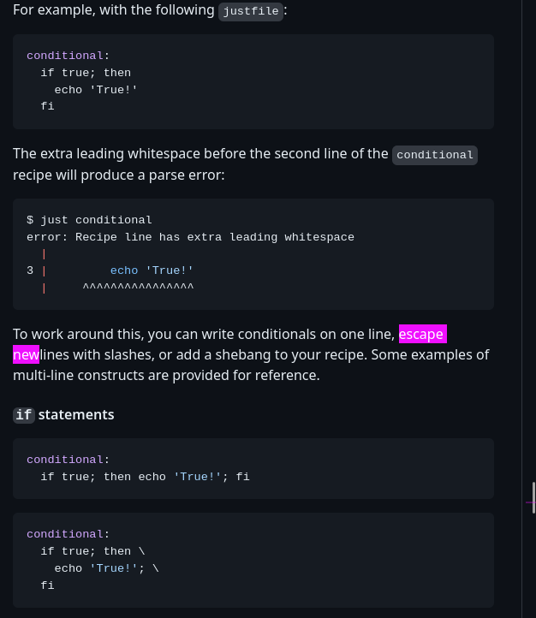Viewport: 536px width, 618px height.
Task: Click the row of caret markers
Action: [x=138, y=288]
